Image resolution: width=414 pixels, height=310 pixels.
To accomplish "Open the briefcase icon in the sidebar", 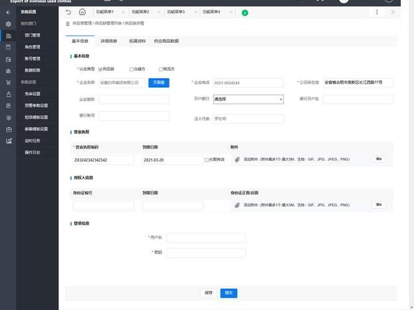I will click(8, 129).
